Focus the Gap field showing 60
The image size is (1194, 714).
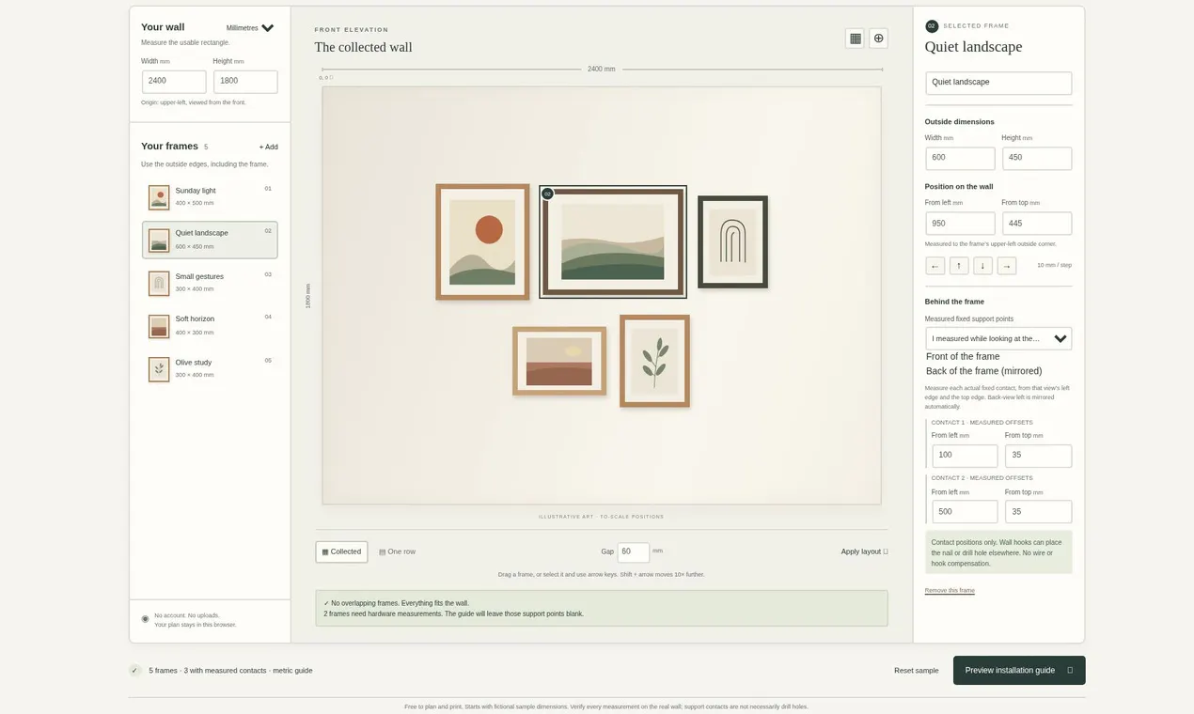click(x=634, y=552)
